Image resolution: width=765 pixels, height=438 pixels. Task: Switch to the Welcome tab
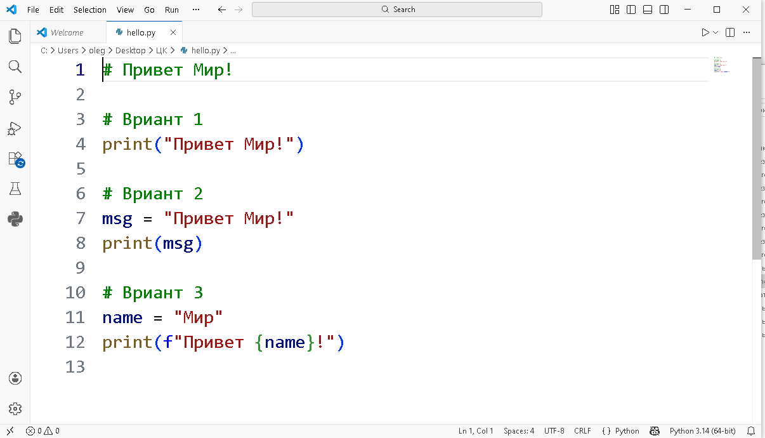coord(67,32)
